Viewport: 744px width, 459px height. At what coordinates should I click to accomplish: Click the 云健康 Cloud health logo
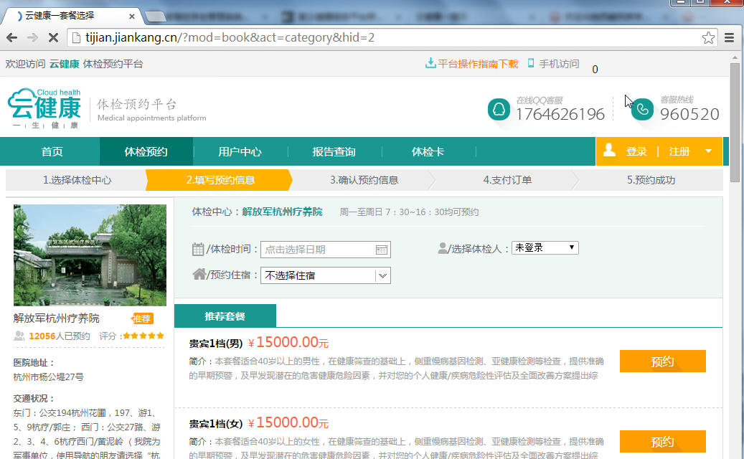coord(44,108)
